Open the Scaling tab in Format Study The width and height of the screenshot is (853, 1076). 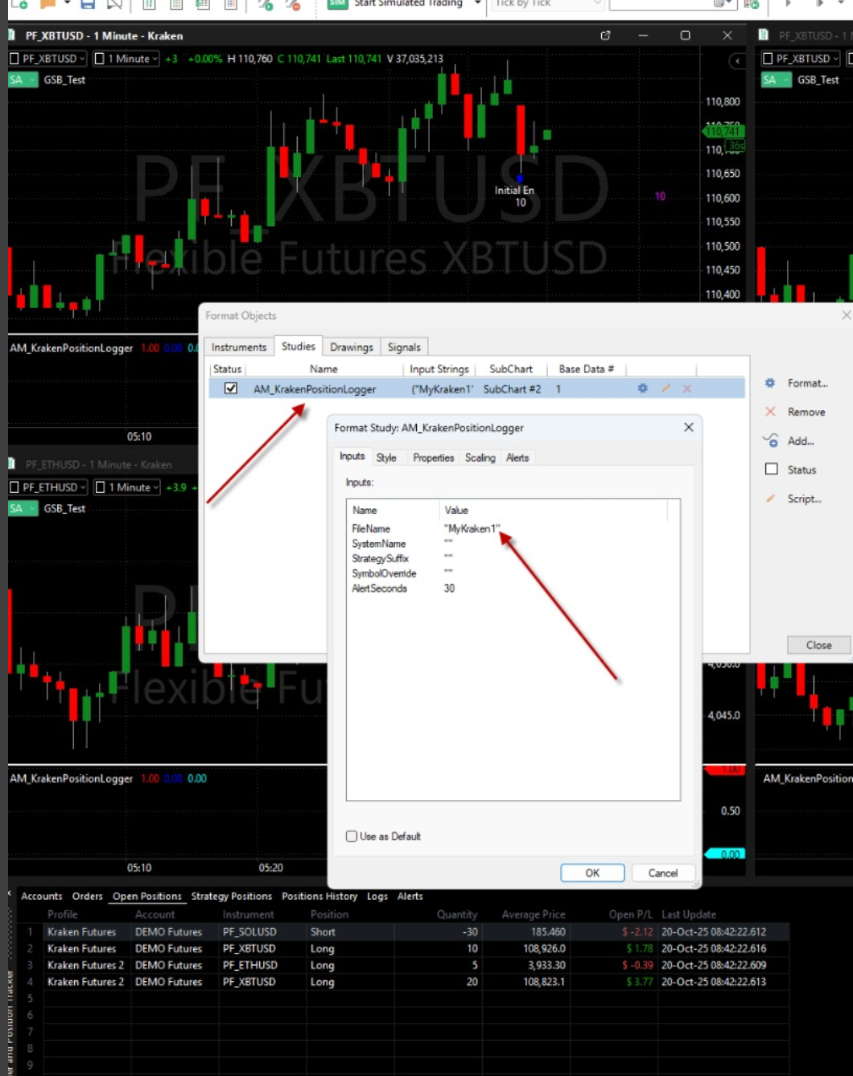tap(480, 458)
